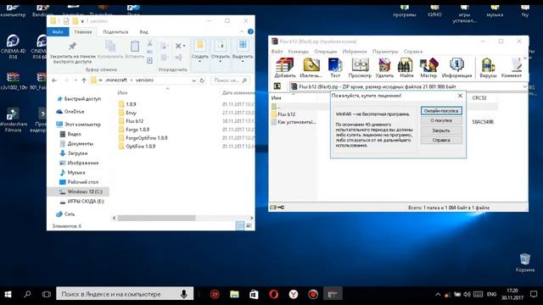Open the Recycle Bin (Корзина) desktop icon

[x=525, y=263]
